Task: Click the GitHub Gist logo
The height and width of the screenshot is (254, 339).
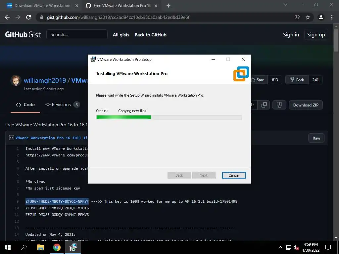Action: pos(23,34)
